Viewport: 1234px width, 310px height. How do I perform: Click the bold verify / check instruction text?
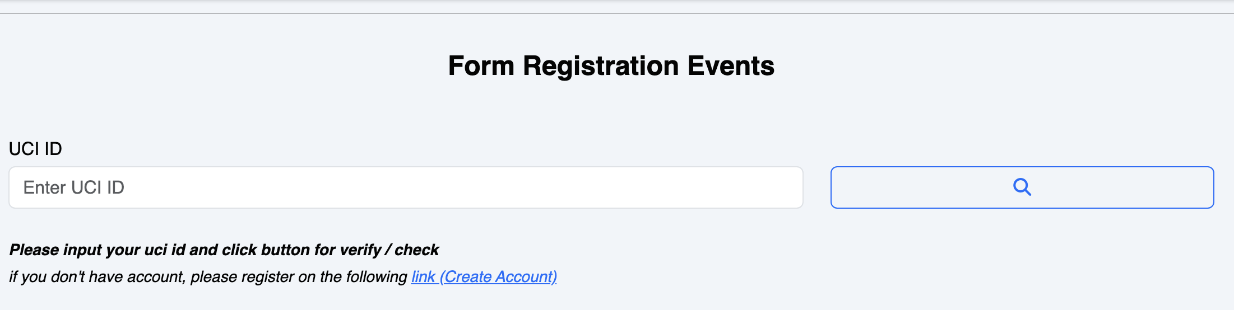[224, 250]
